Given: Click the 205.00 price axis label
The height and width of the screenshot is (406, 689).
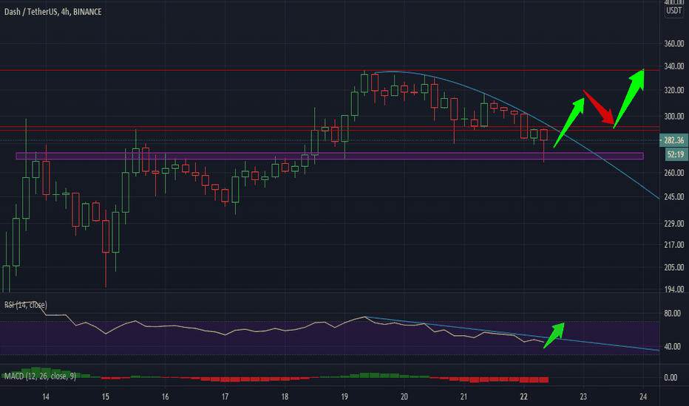Looking at the screenshot, I should click(x=674, y=267).
